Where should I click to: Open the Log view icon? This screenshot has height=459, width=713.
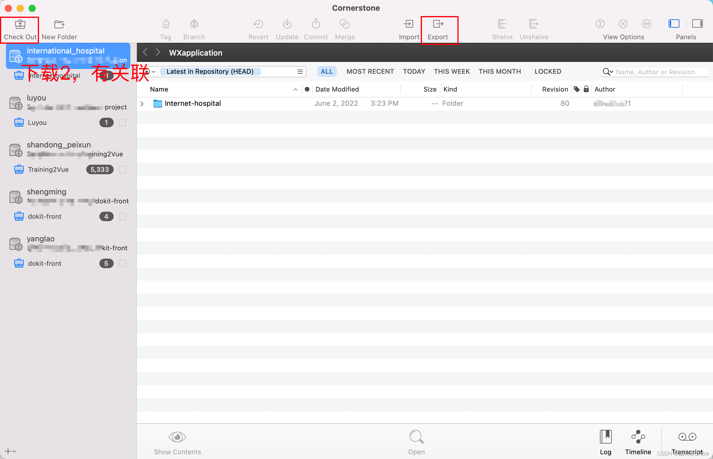click(605, 437)
